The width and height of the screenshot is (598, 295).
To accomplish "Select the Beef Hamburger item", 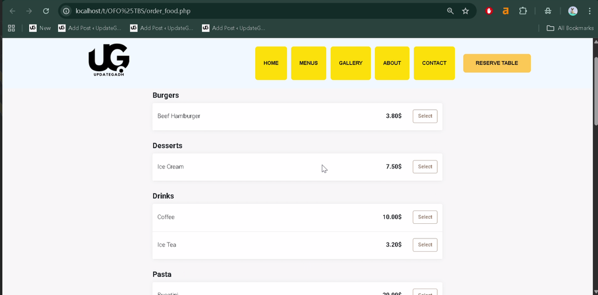I will [425, 116].
